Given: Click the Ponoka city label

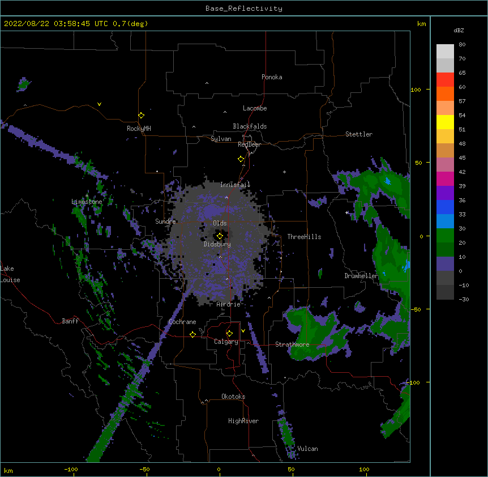Looking at the screenshot, I should 272,77.
